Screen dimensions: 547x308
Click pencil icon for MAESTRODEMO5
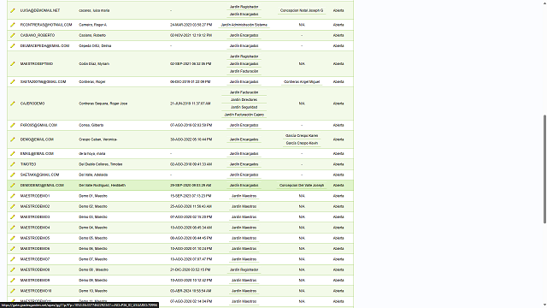pyautogui.click(x=13, y=238)
